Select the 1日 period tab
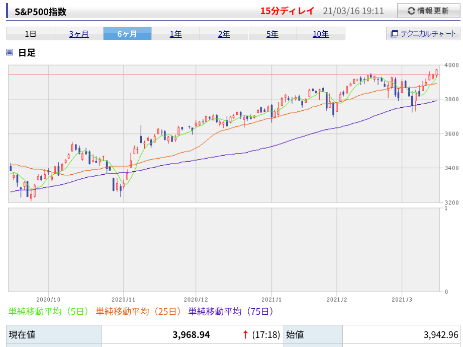 30,34
